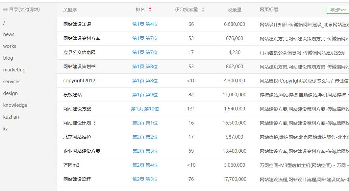Open 第2页 第5位 link for 网站建设流程
Image resolution: width=349 pixels, height=191 pixels.
pos(145,179)
